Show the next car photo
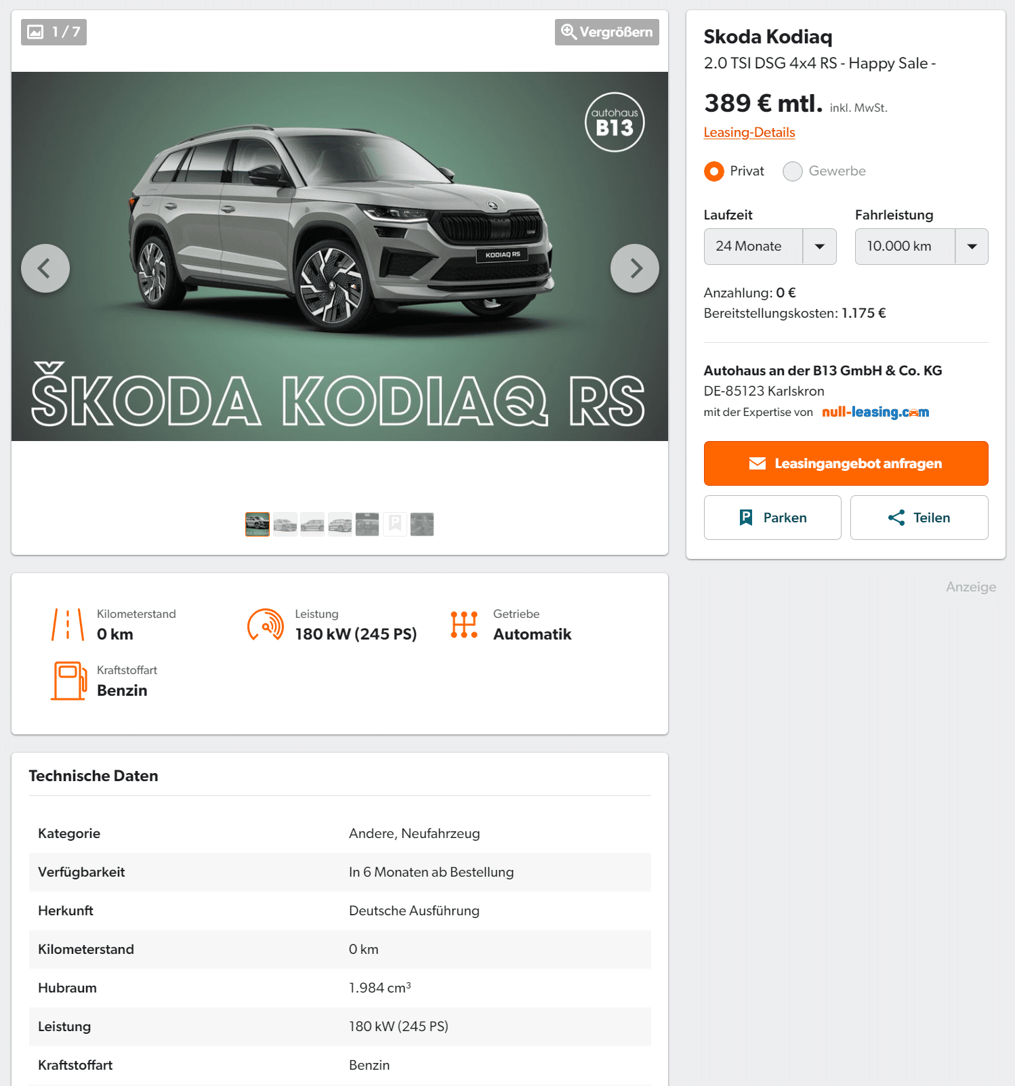 pos(634,268)
